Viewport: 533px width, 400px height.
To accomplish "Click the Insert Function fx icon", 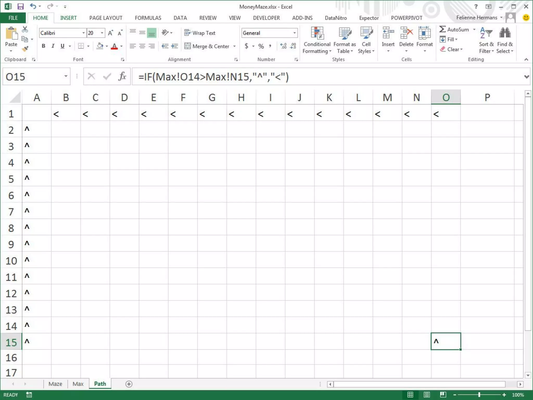I will click(122, 77).
